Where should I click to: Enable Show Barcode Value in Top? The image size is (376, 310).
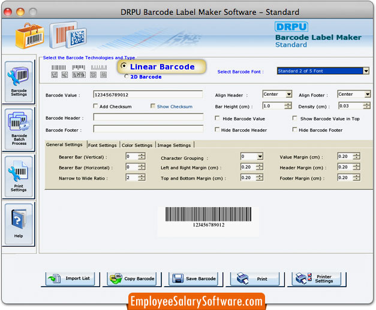[294, 118]
